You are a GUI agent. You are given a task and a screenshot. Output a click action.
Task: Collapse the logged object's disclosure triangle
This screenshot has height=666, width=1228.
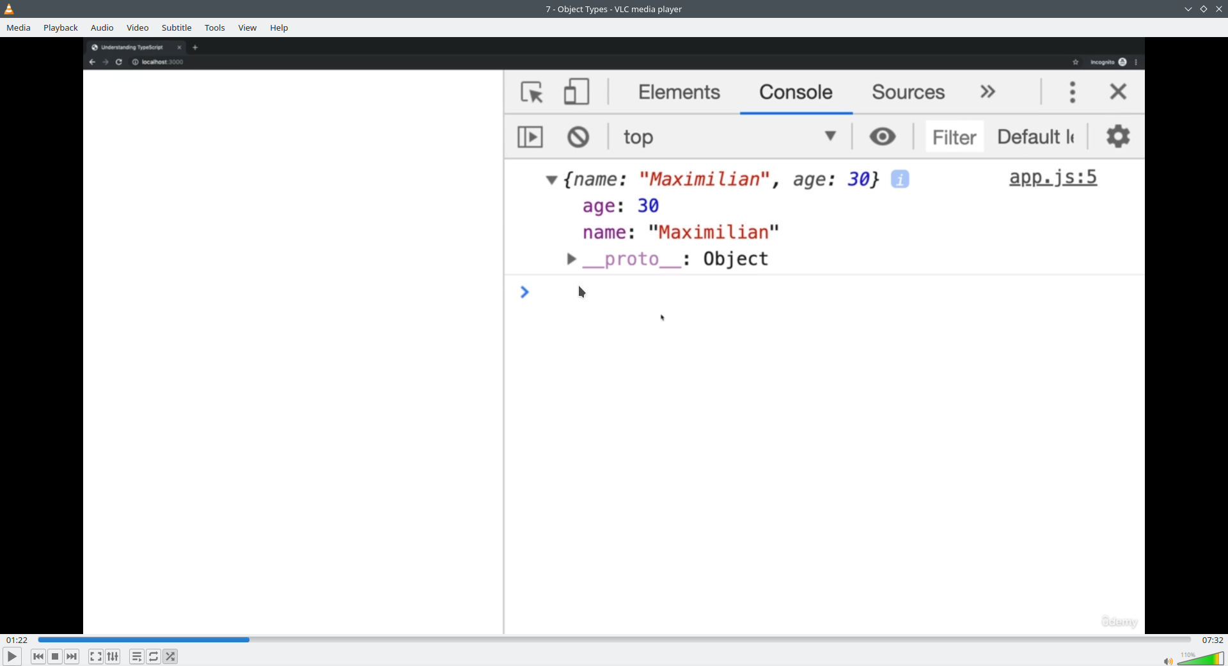[551, 180]
